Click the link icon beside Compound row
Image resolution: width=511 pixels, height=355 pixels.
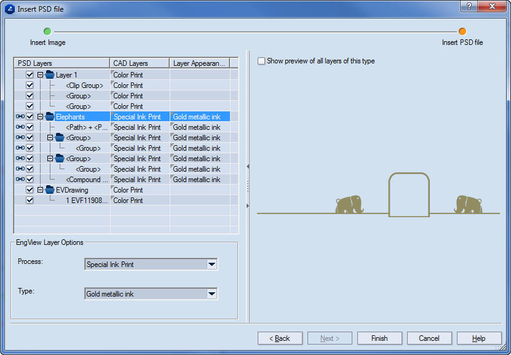(20, 180)
